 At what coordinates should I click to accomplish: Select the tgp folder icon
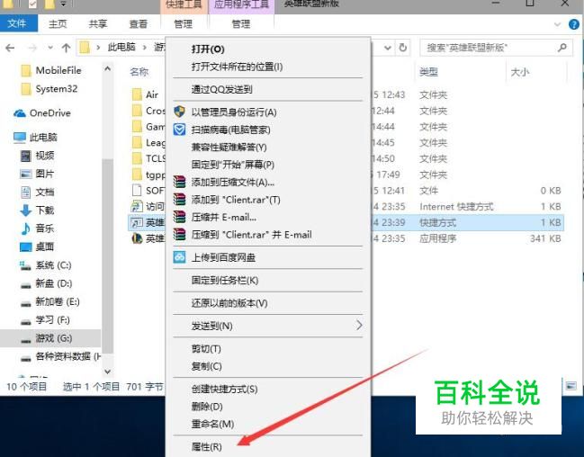click(137, 175)
